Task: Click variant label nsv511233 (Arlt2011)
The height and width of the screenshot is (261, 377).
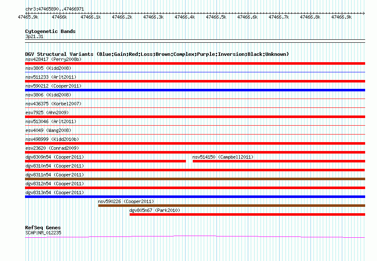Action: (51, 77)
